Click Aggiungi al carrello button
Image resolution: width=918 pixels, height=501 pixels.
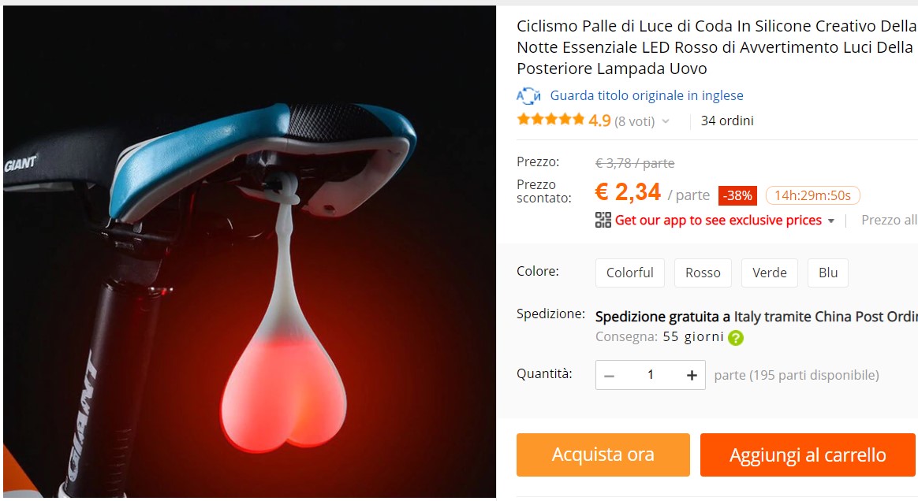tap(808, 455)
